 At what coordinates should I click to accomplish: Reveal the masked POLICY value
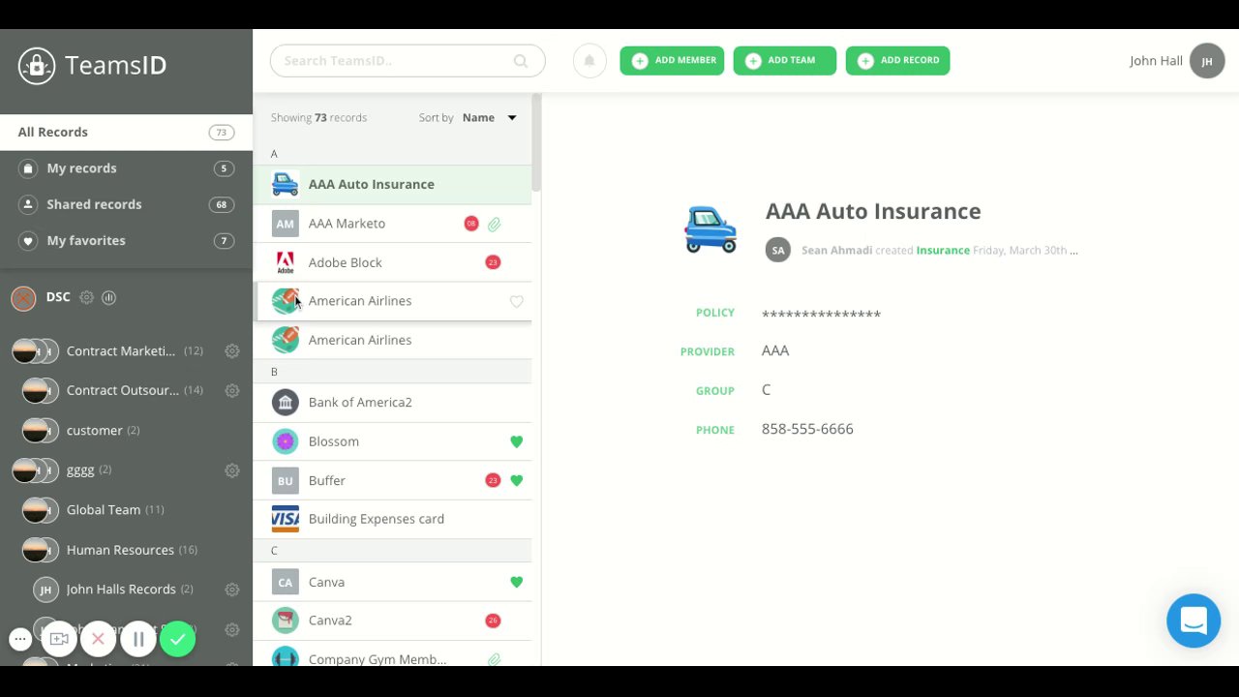coord(821,315)
